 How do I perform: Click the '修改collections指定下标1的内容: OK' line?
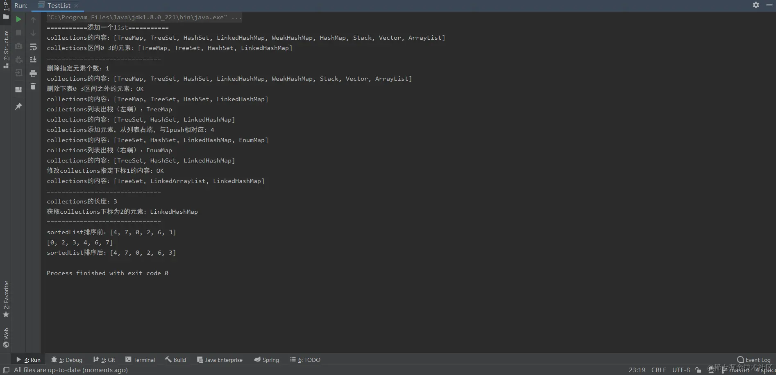pyautogui.click(x=105, y=171)
